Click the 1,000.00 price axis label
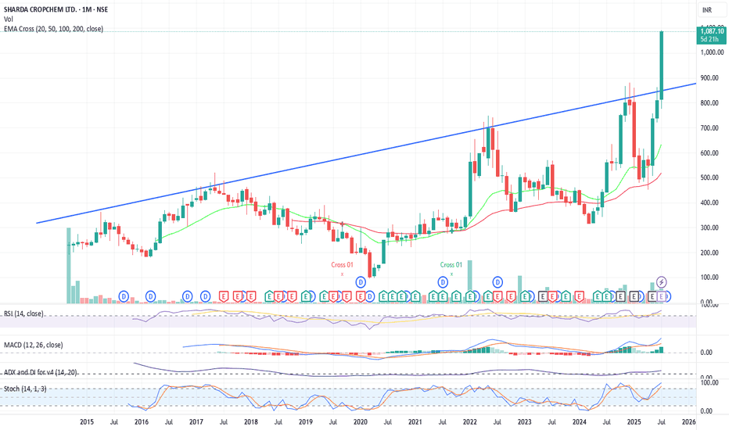Screen dimensions: 729x430 [712, 52]
